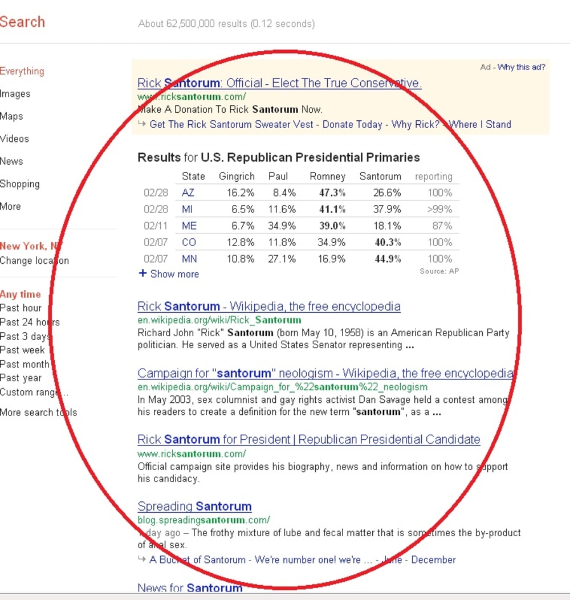
Task: Expand the More search categories list
Action: pos(10,207)
